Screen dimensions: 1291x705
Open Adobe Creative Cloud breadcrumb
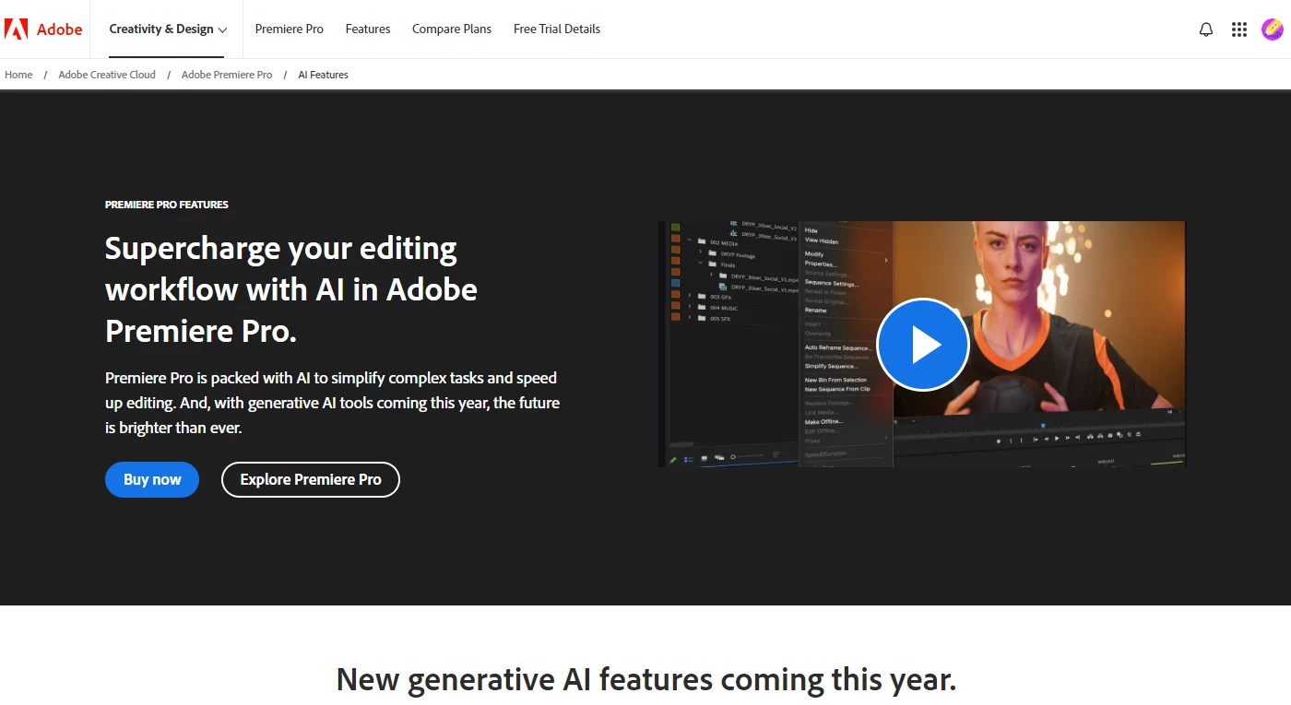point(107,75)
